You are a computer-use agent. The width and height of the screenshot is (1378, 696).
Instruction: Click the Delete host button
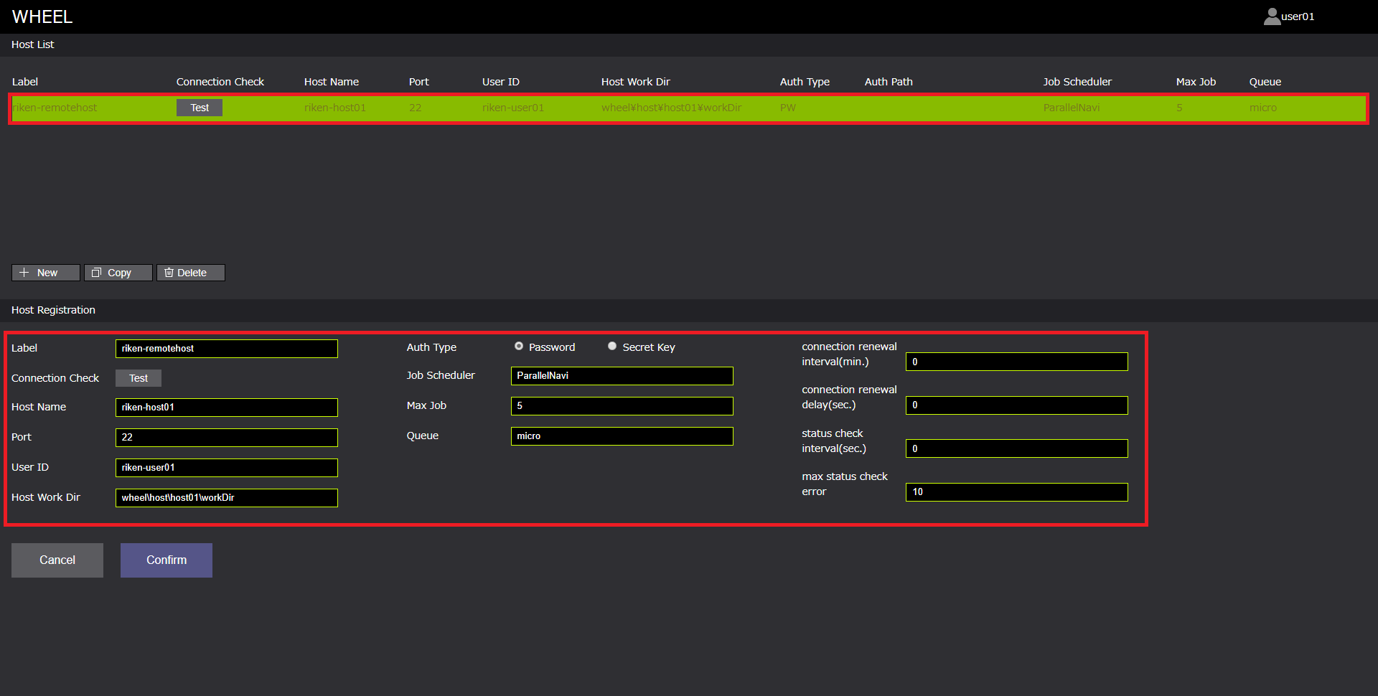pyautogui.click(x=190, y=273)
